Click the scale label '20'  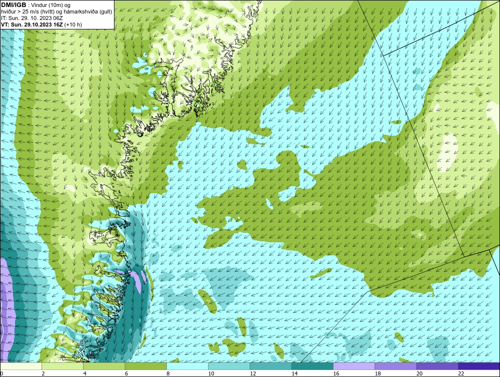[419, 373]
